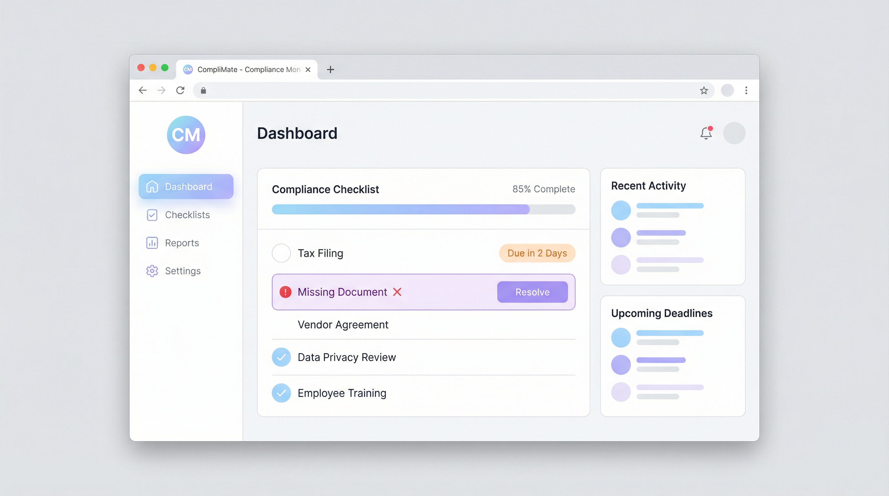Screen dimensions: 889x496
Task: Uncheck Data Privacy Review item
Action: [281, 357]
